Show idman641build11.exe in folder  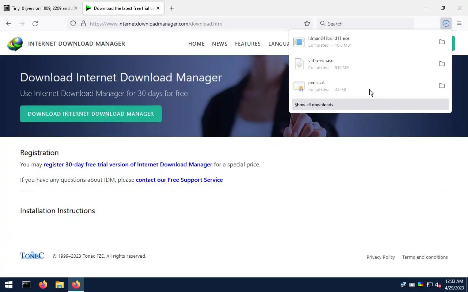(442, 42)
